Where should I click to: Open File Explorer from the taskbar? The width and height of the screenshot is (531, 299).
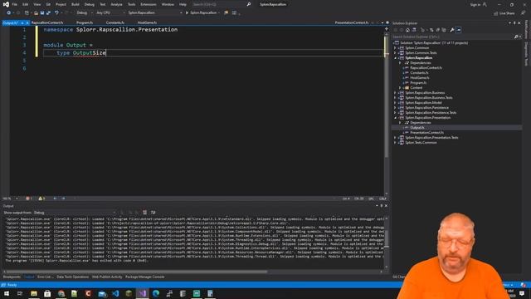(x=34, y=293)
